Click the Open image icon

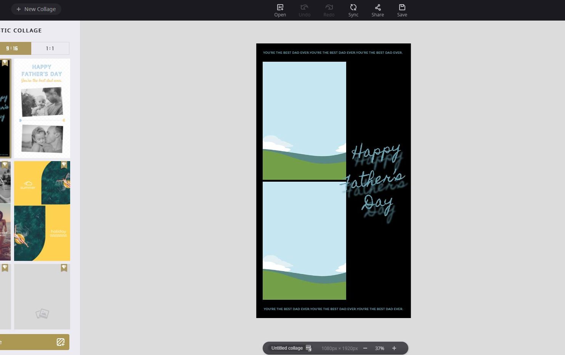(280, 8)
